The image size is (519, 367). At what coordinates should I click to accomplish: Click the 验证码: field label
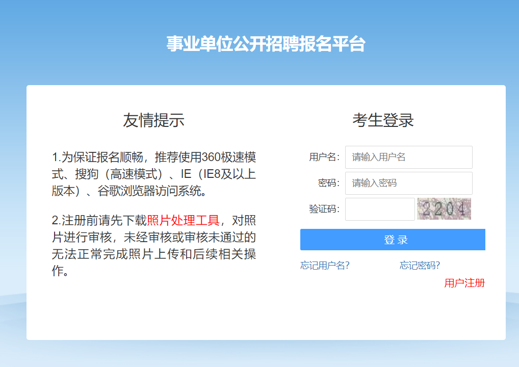324,209
